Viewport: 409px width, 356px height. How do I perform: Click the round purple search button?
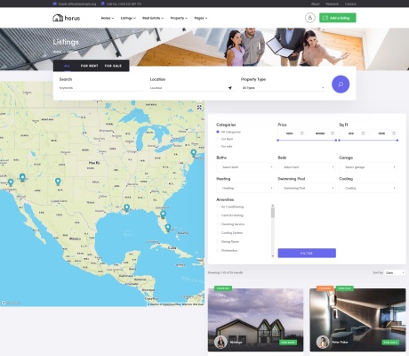(x=341, y=84)
